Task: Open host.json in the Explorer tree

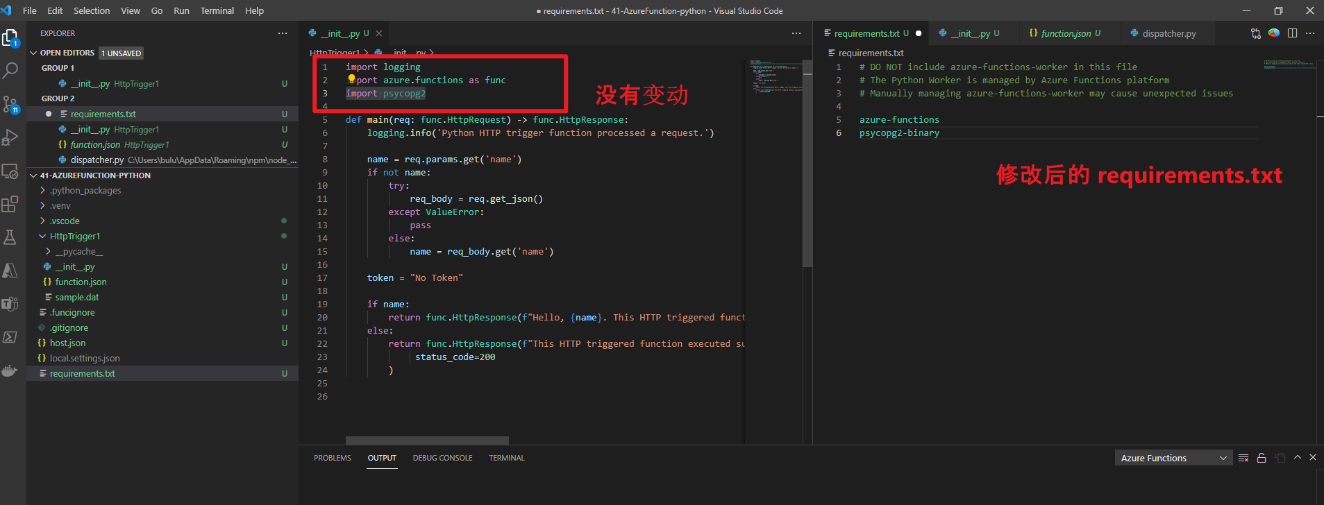Action: [x=67, y=343]
